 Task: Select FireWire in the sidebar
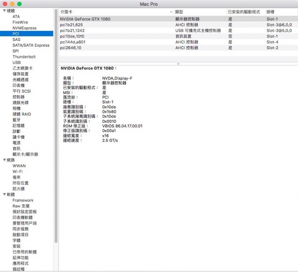[20, 22]
